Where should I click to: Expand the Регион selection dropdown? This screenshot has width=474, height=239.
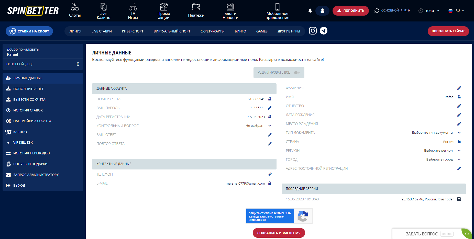pos(459,151)
